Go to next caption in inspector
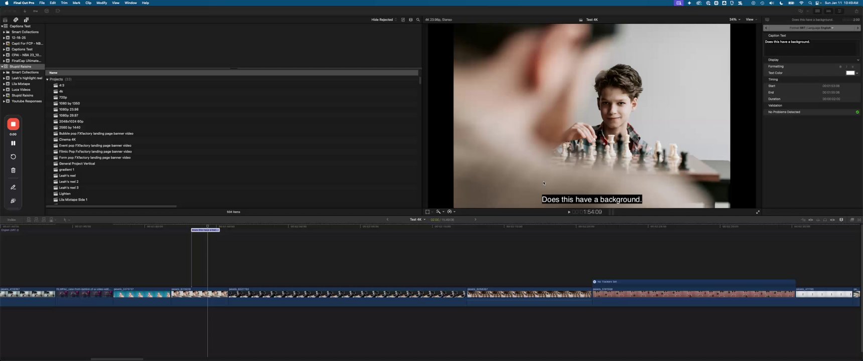 pos(857,28)
